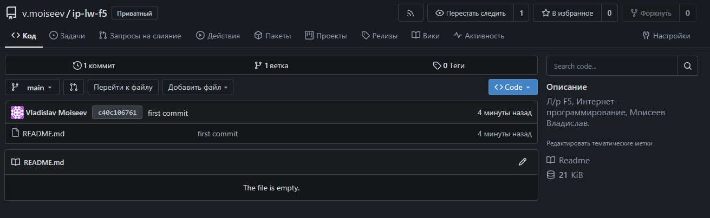The width and height of the screenshot is (710, 218).
Task: Click the RSS feed icon button
Action: coord(411,13)
